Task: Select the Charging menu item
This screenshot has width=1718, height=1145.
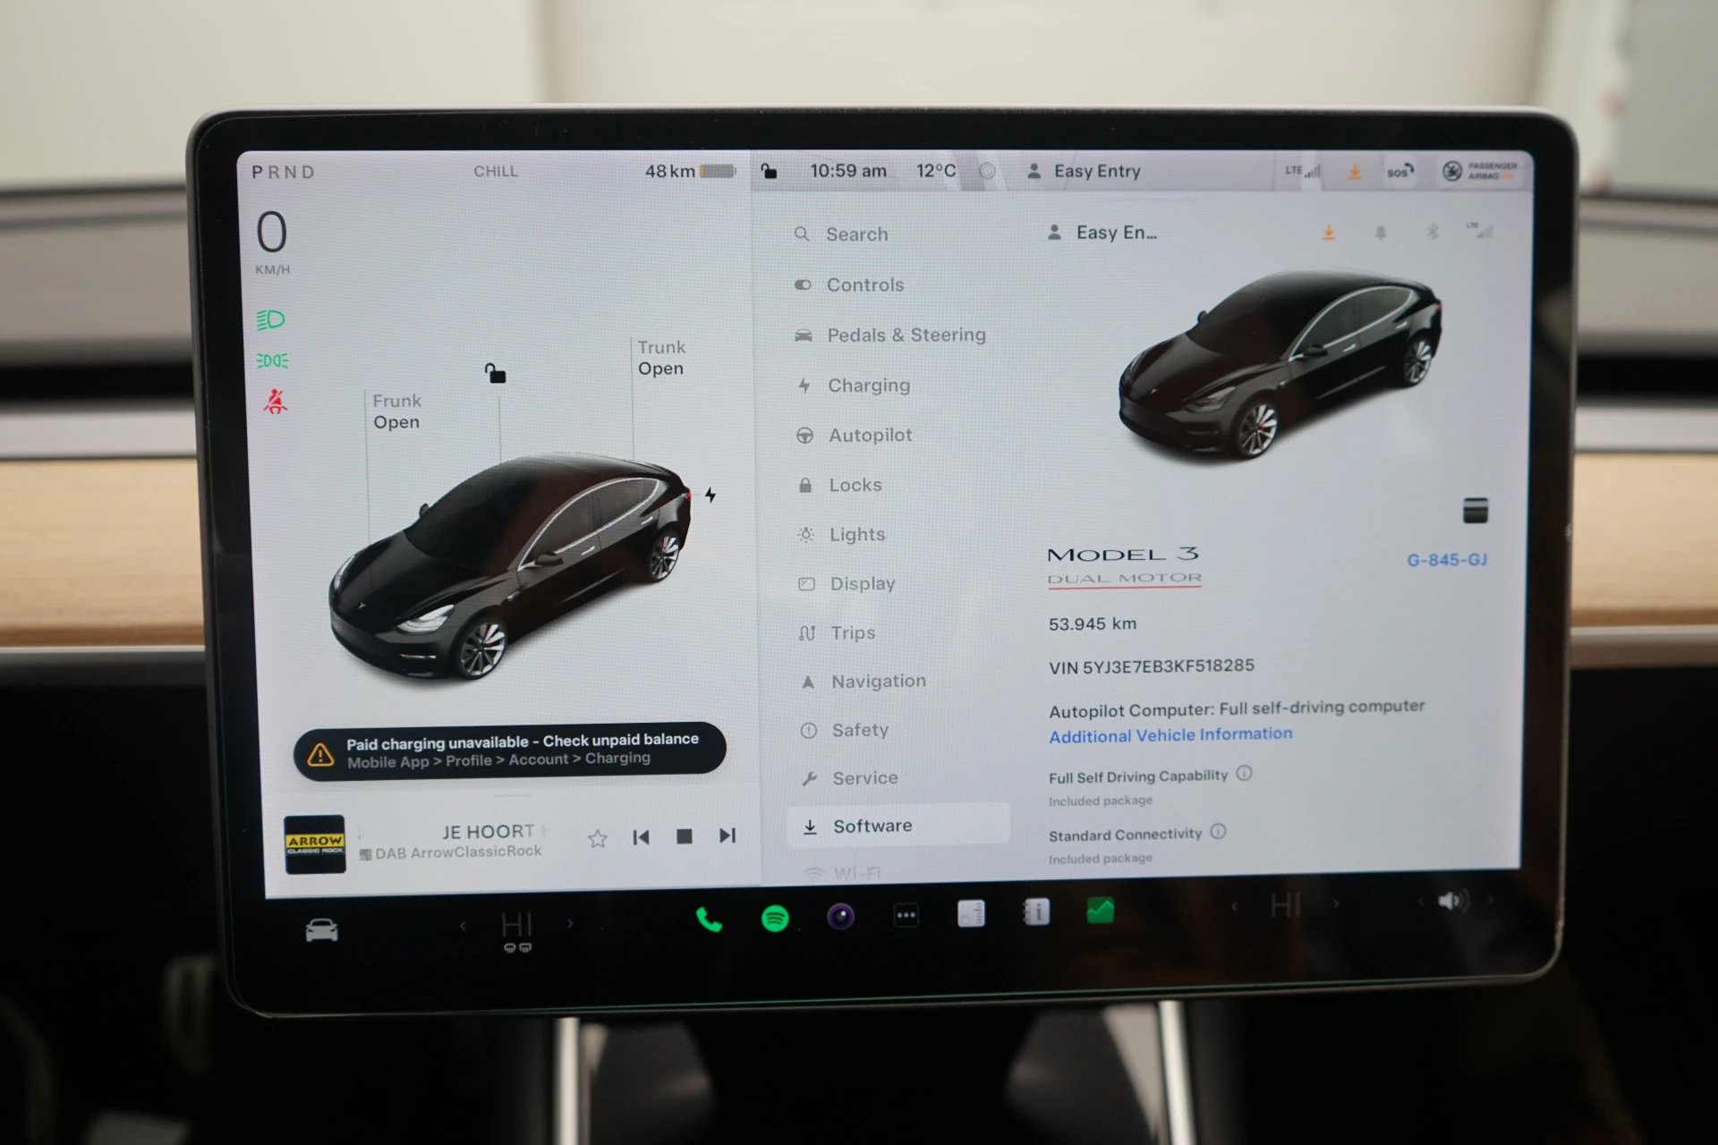Action: pos(868,384)
